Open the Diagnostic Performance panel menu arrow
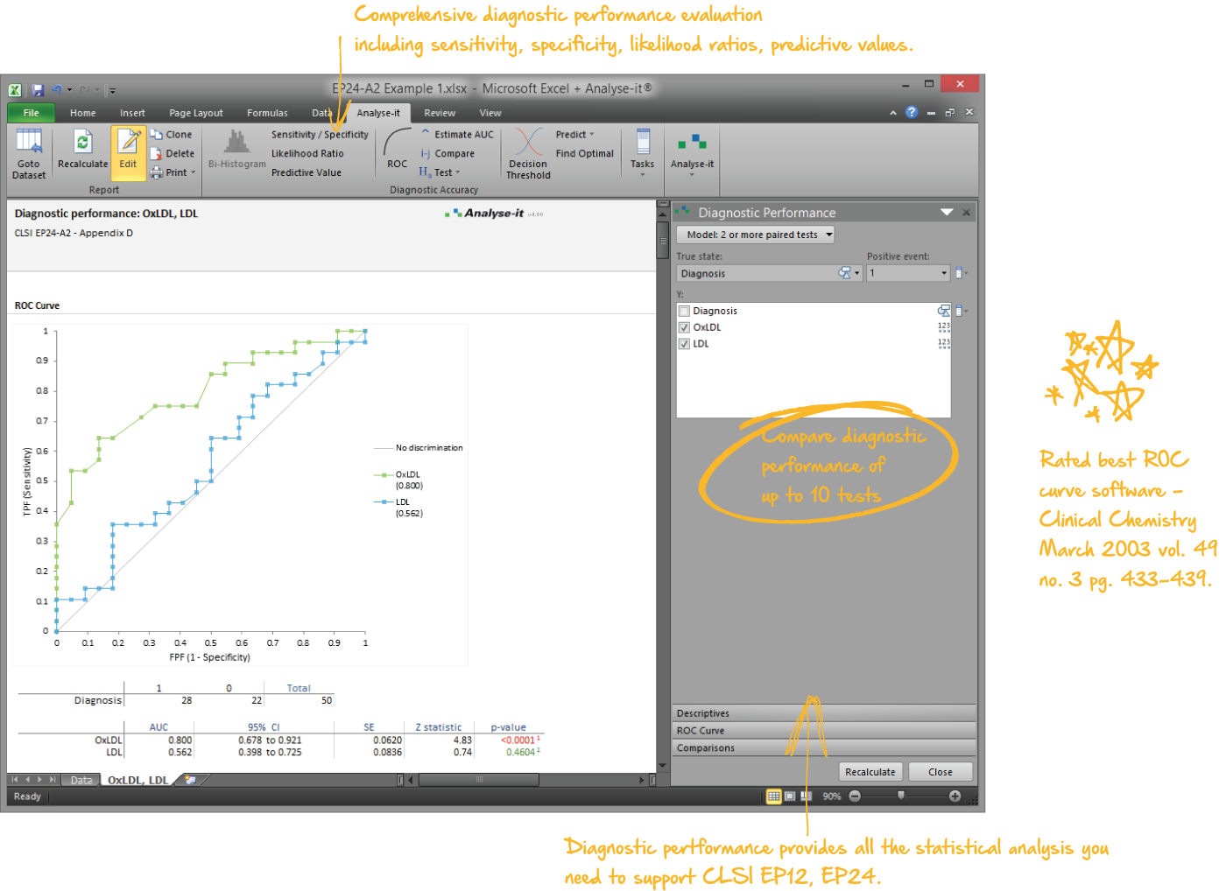The image size is (1226, 891). click(947, 213)
